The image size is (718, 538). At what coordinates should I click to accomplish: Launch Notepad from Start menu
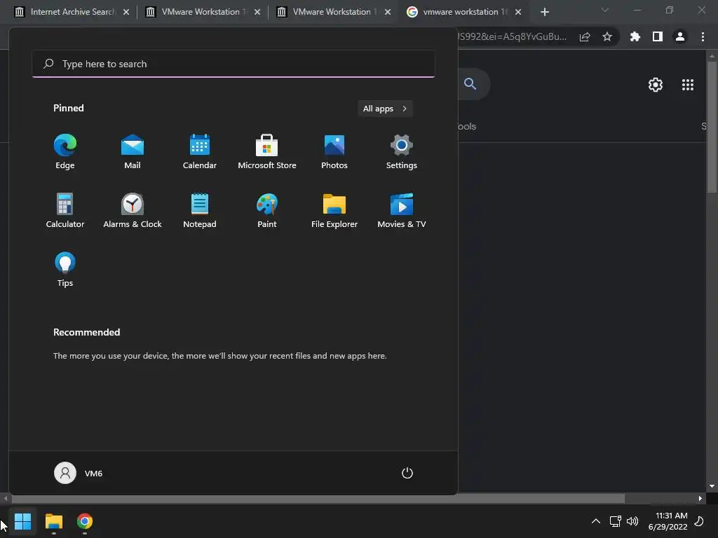point(200,211)
